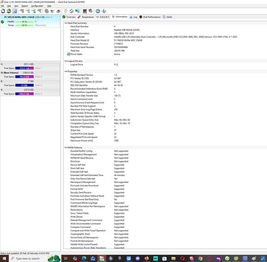Screen dimensions: 267x262
Task: Click the blue window picture toolbar icon
Action: (x=15, y=11)
